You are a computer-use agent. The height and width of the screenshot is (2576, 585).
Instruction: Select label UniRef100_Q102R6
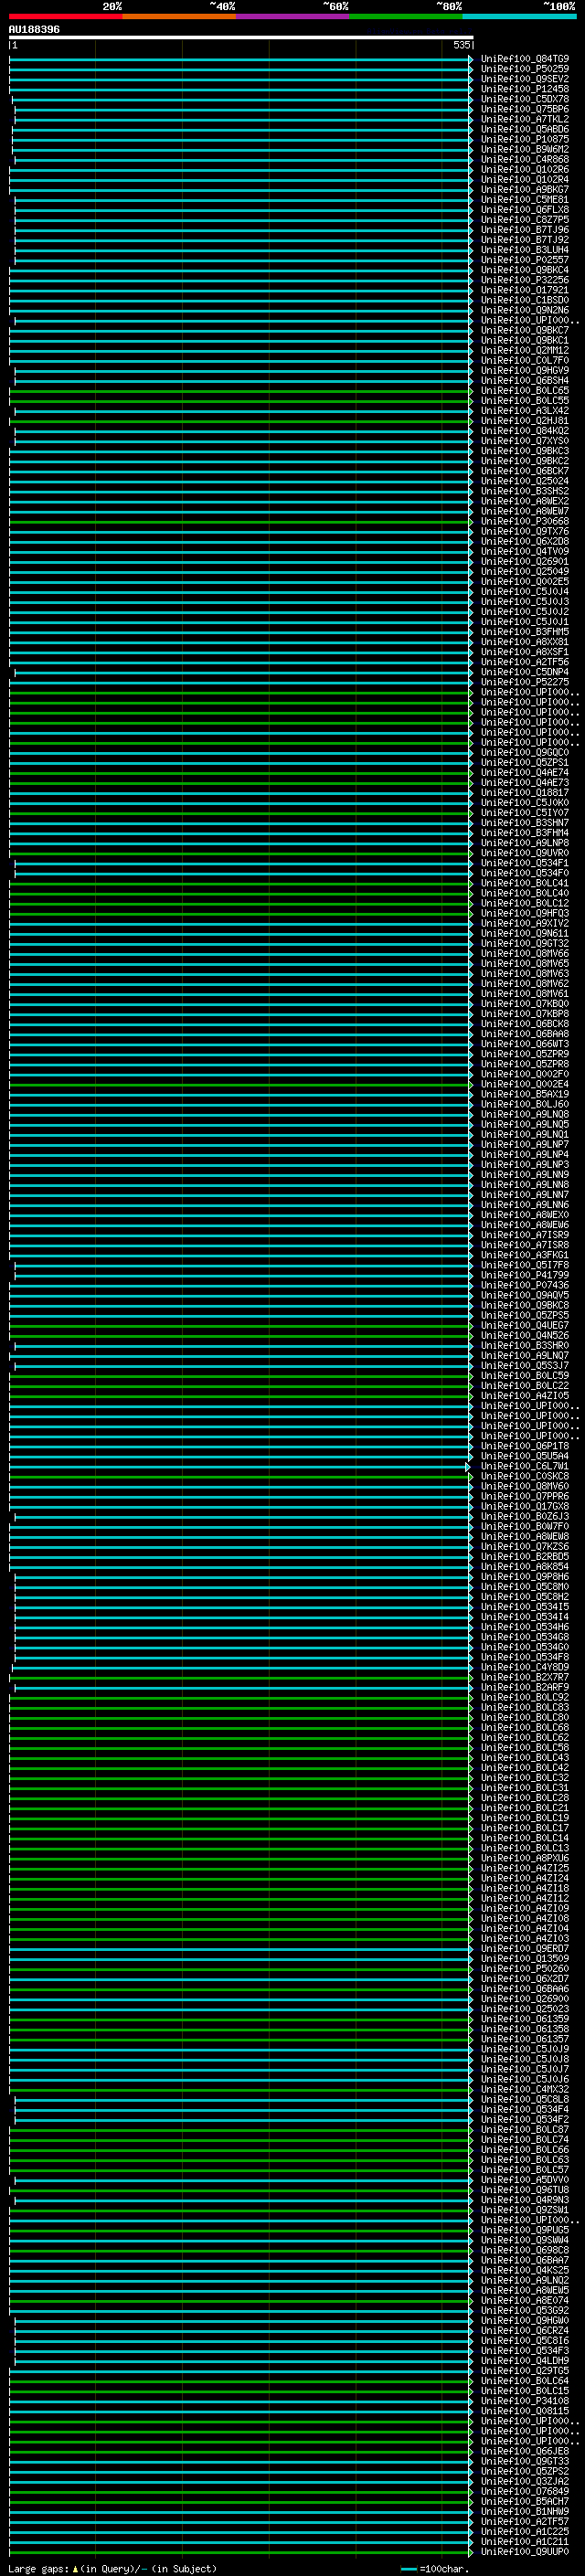pyautogui.click(x=524, y=170)
